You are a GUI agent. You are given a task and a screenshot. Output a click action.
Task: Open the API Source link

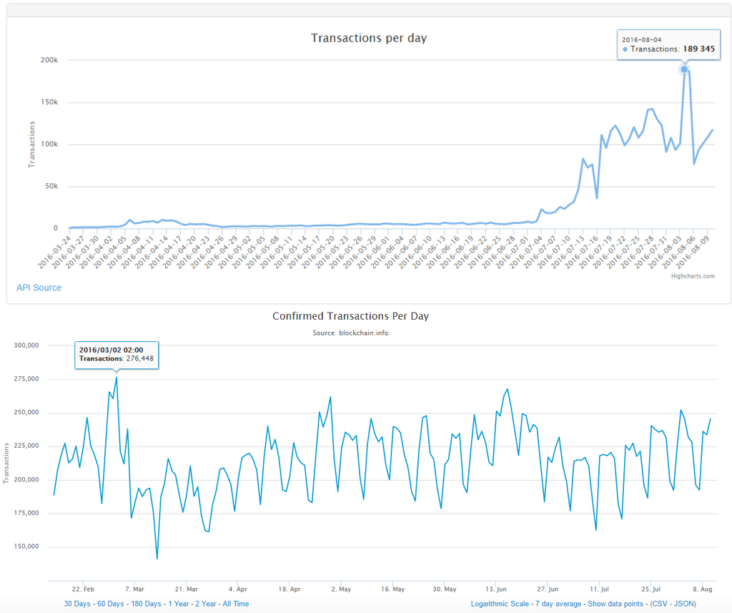pos(39,288)
